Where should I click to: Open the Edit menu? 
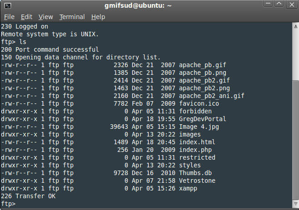tap(26, 17)
